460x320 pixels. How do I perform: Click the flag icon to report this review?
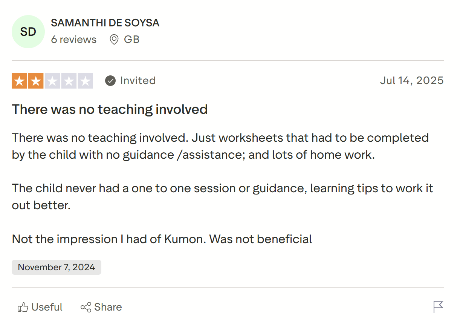(x=438, y=307)
